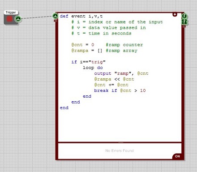This screenshot has height=172, width=197.
Task: Click the add-input handle below the input connector
Action: click(x=55, y=21)
